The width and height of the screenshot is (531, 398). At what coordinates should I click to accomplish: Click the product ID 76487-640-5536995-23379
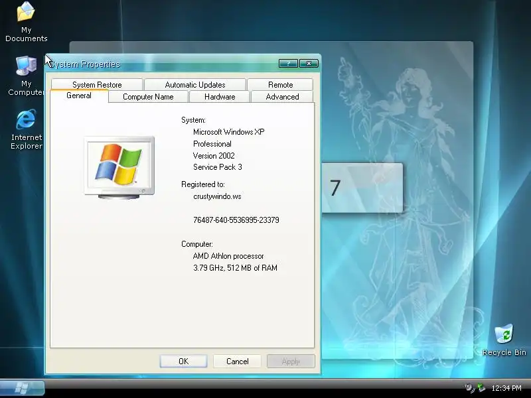[x=236, y=220]
